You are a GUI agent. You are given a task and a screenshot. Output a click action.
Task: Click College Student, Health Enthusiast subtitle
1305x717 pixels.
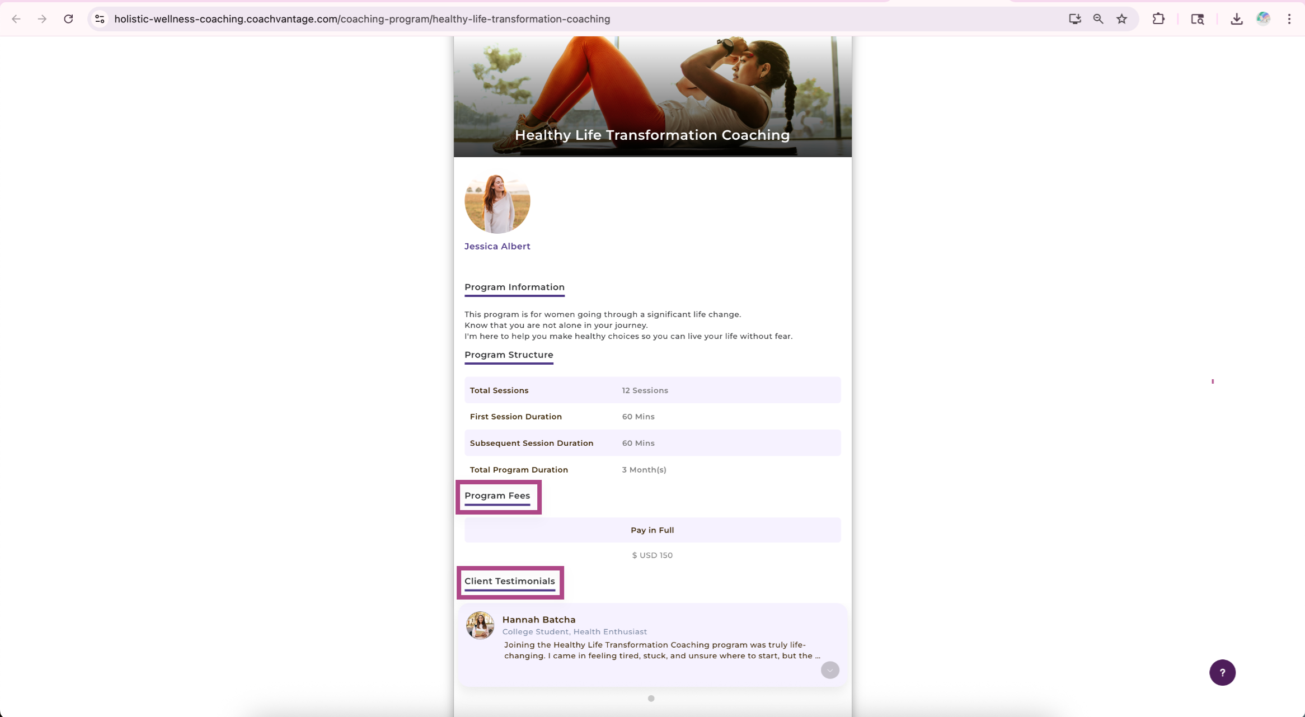coord(575,632)
